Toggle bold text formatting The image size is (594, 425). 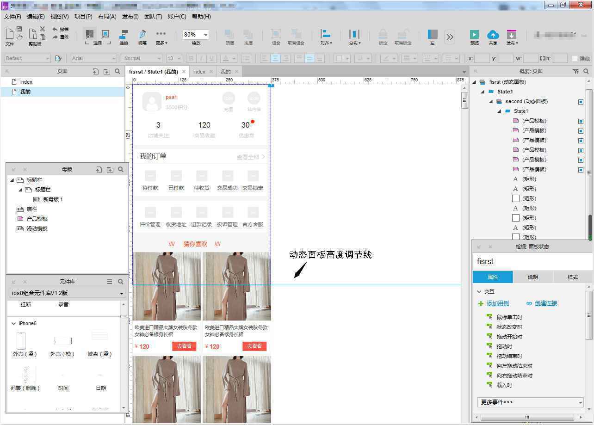pyautogui.click(x=191, y=58)
